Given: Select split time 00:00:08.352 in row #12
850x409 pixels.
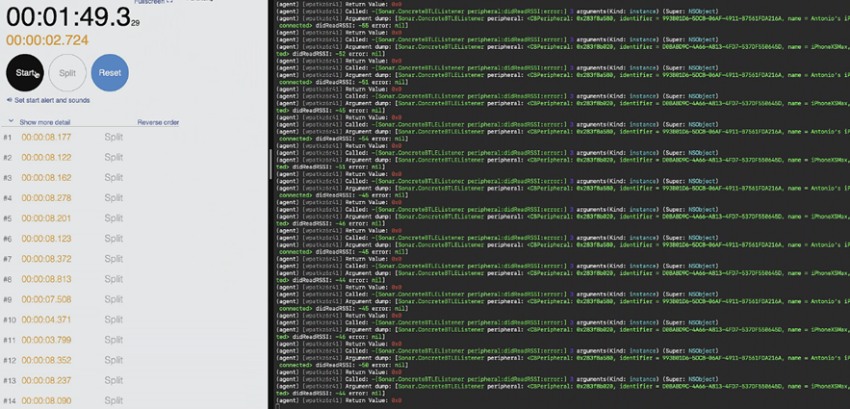Looking at the screenshot, I should tap(46, 360).
